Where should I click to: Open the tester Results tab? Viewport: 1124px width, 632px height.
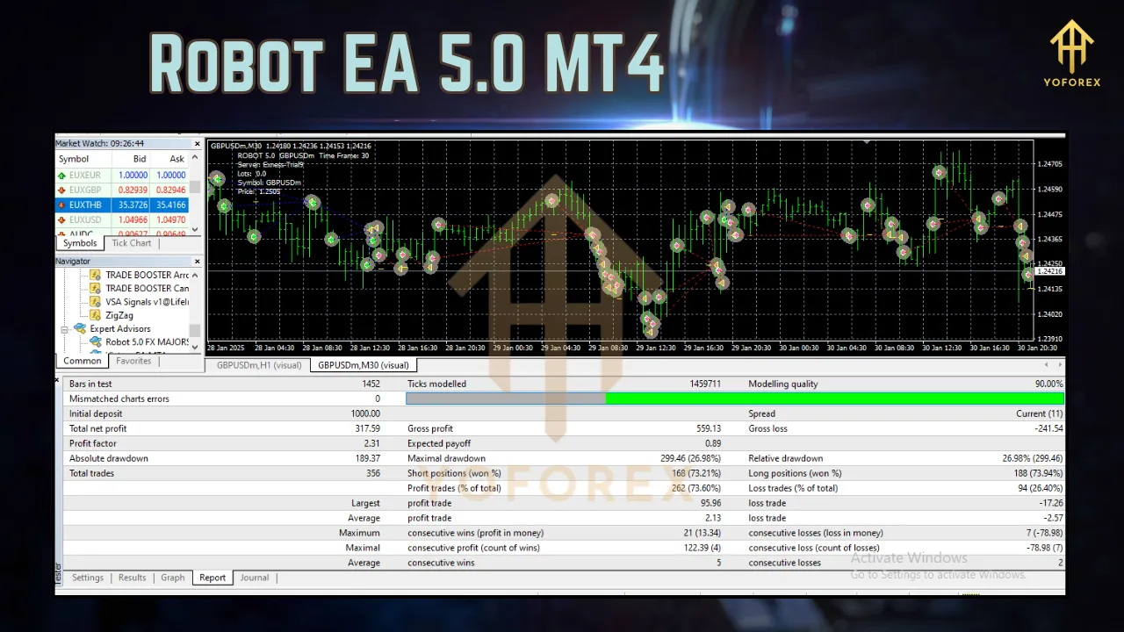[132, 578]
